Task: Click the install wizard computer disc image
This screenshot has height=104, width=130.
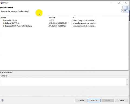Action: click(x=125, y=9)
